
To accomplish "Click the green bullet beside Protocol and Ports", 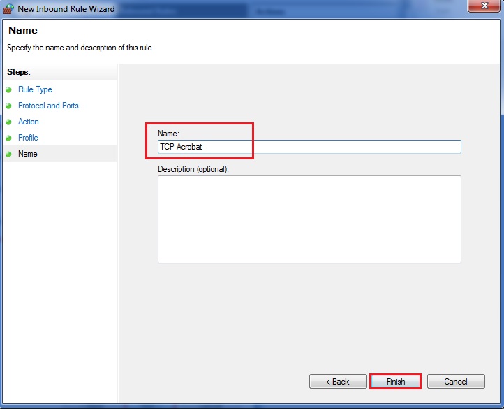I will [9, 106].
